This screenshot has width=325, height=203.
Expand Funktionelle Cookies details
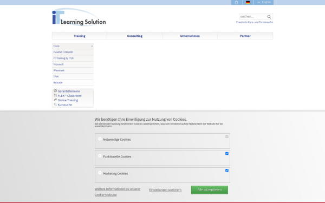[x=100, y=156]
